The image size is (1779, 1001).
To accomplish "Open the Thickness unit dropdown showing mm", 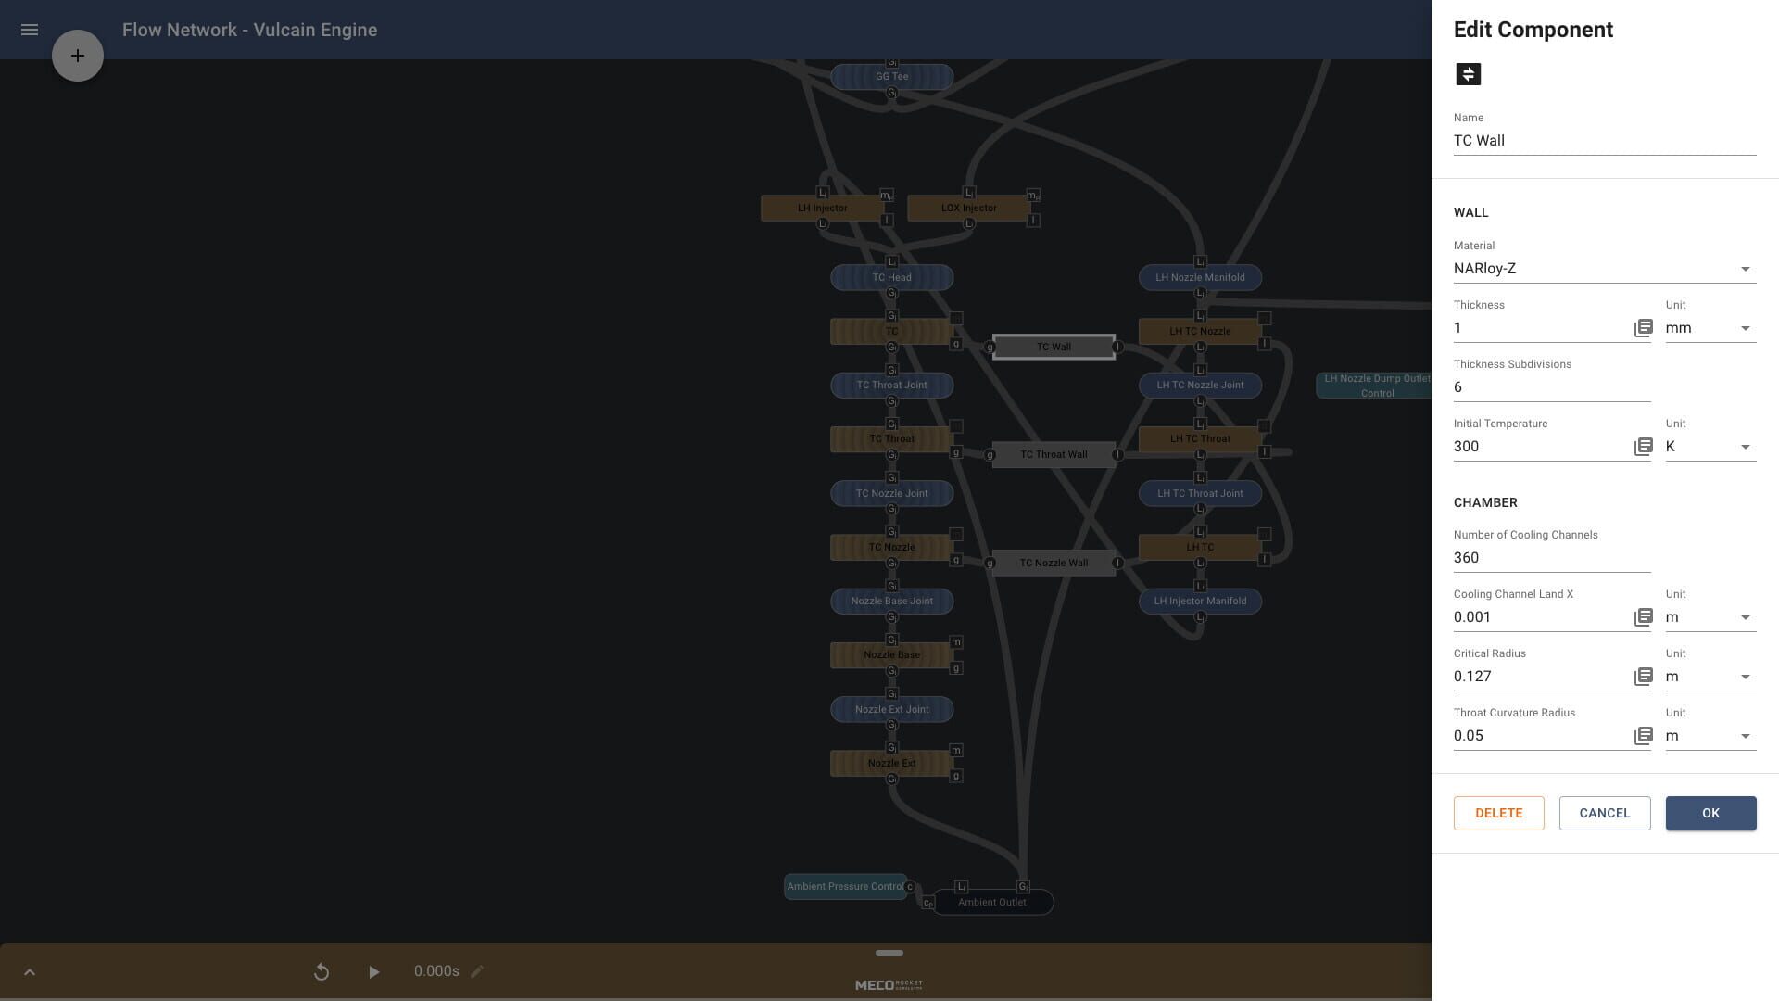I will click(x=1746, y=327).
